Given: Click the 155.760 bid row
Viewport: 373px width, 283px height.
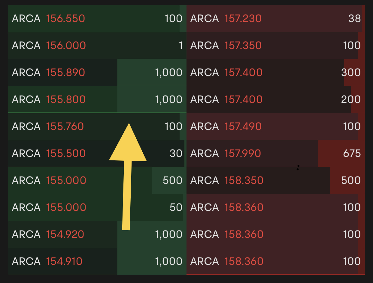Looking at the screenshot, I should click(97, 127).
